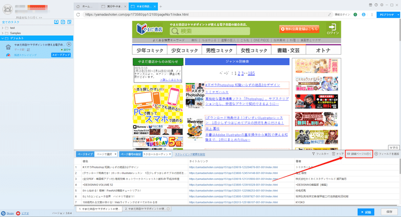Open the スクロールローディング dropdown
401x217 pixels.
157,154
